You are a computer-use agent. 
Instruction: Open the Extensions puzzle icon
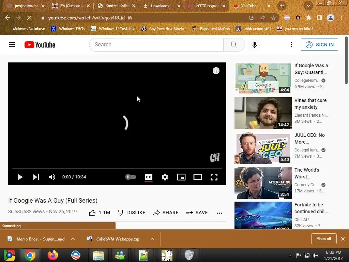click(308, 18)
